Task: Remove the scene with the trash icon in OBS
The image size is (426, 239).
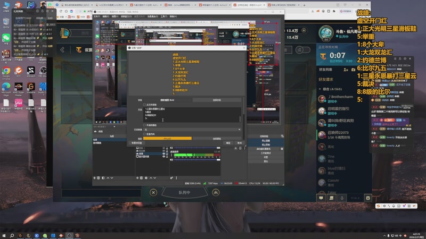Action: [99, 178]
